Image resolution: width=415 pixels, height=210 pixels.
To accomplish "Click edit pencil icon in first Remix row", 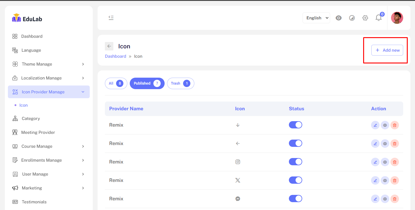I will tap(375, 125).
